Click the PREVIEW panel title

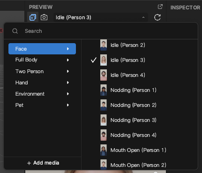click(41, 7)
